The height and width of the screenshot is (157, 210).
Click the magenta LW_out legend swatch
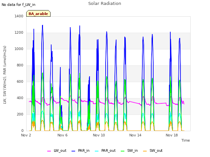(x=49, y=151)
